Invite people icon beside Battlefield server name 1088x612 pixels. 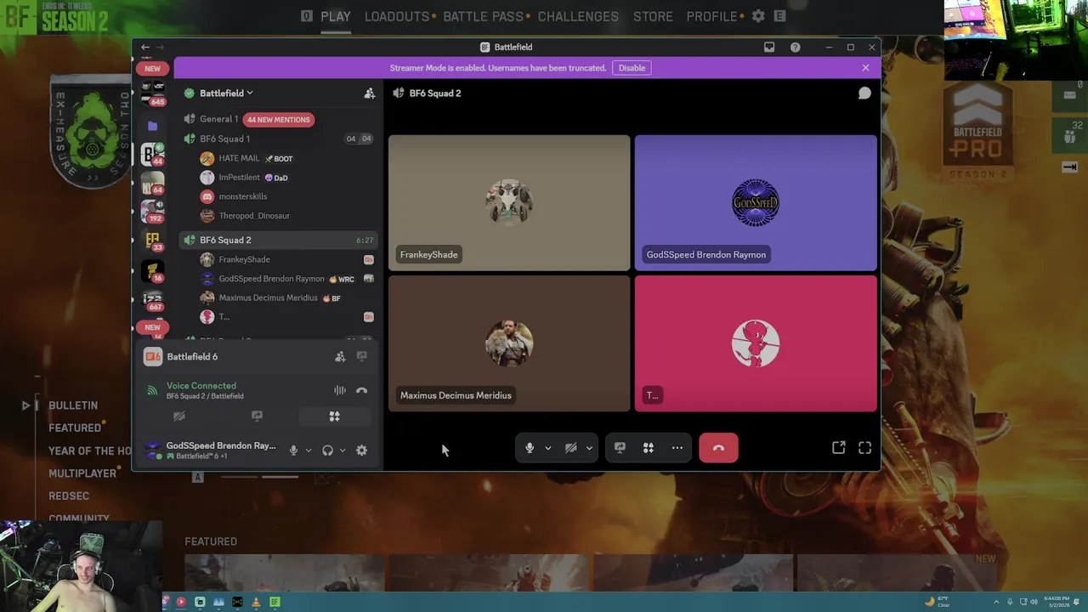[369, 93]
